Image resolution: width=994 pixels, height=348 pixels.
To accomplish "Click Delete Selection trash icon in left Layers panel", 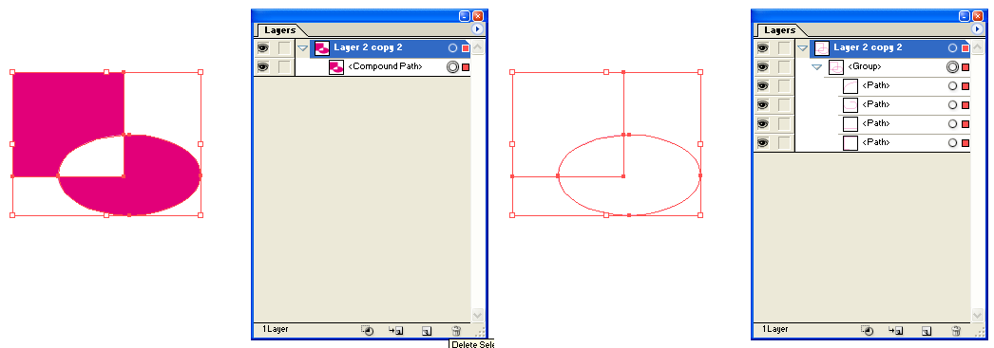I will pos(456,330).
